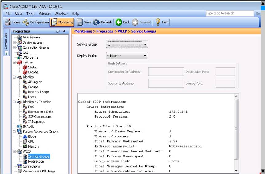Screen dimensions: 265x174
Task: Click the topic search input field
Action: pyautogui.click(x=229, y=14)
